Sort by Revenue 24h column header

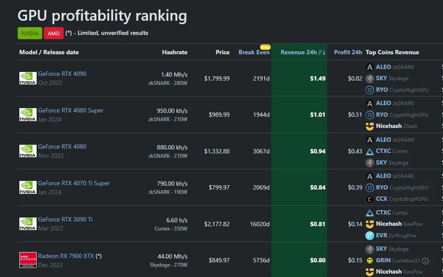click(299, 52)
